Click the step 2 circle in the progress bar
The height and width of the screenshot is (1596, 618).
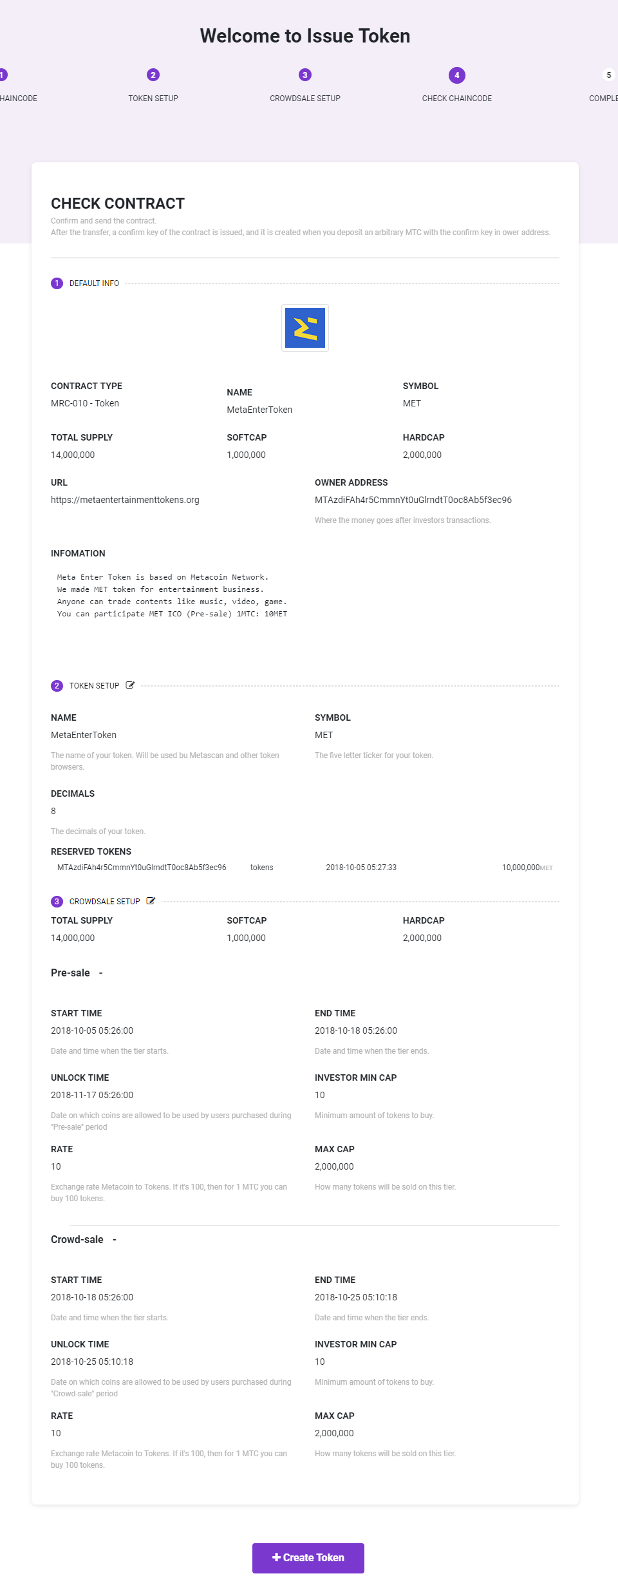coord(153,75)
